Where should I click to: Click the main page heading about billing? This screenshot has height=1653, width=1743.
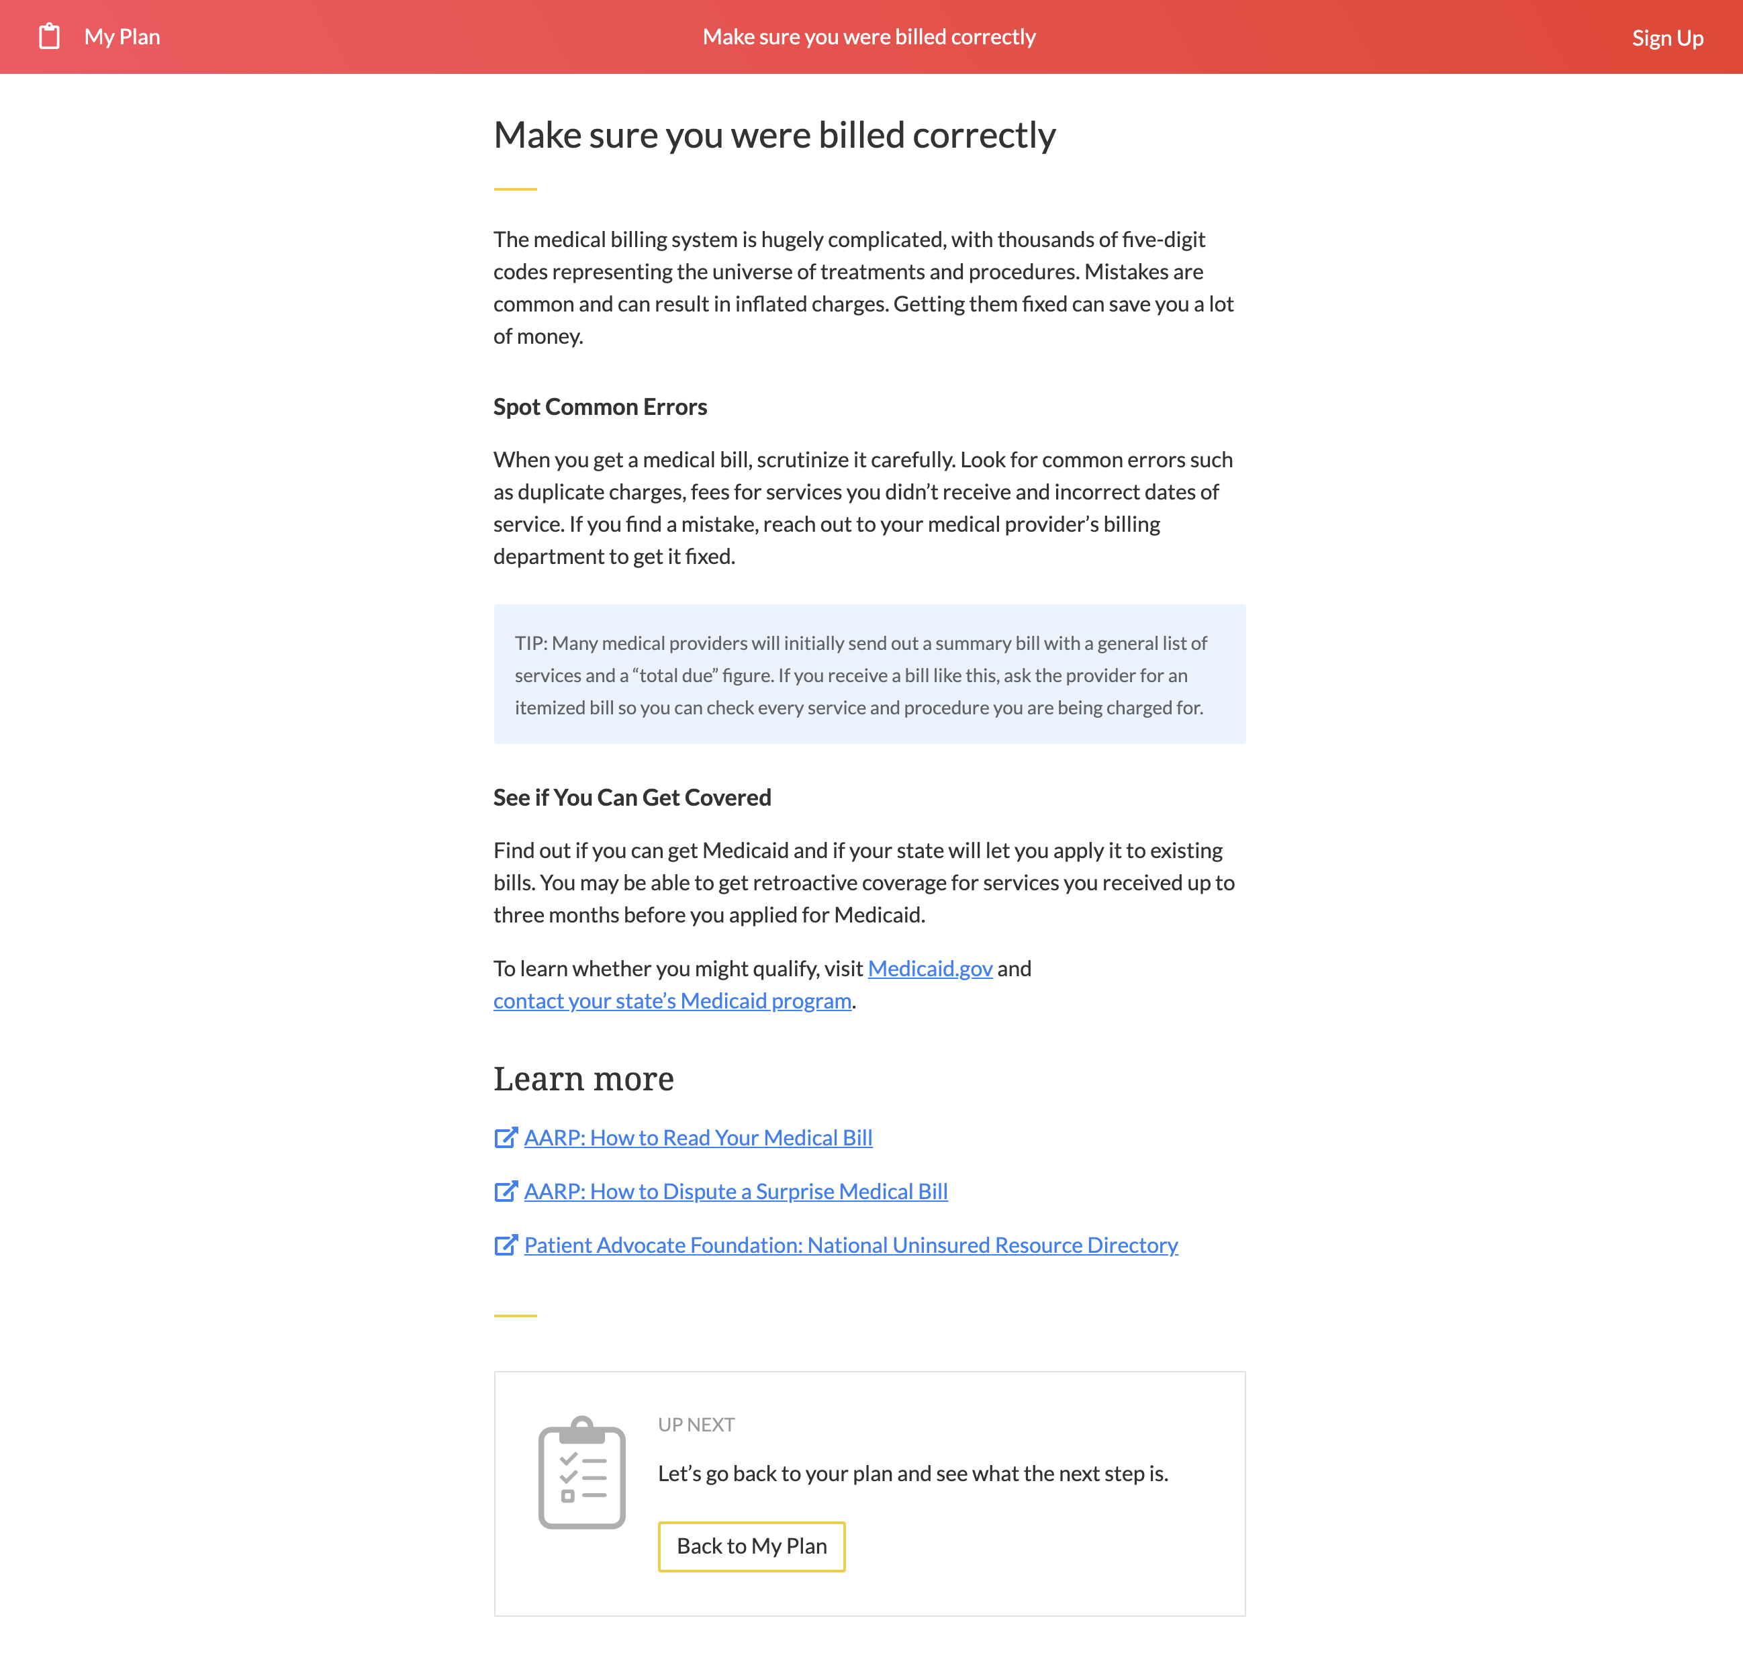coord(773,135)
